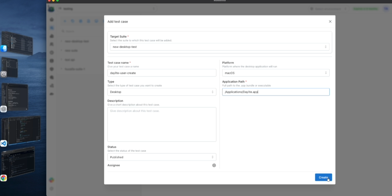
Task: Click the gear icon beside Assignee
Action: tap(214, 165)
